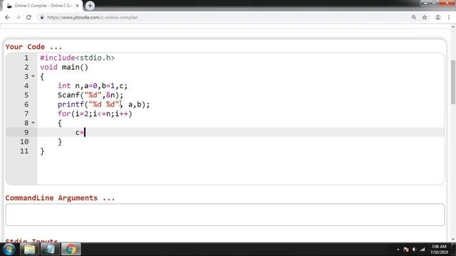
Task: Click line number 1 in the gutter
Action: [x=26, y=58]
